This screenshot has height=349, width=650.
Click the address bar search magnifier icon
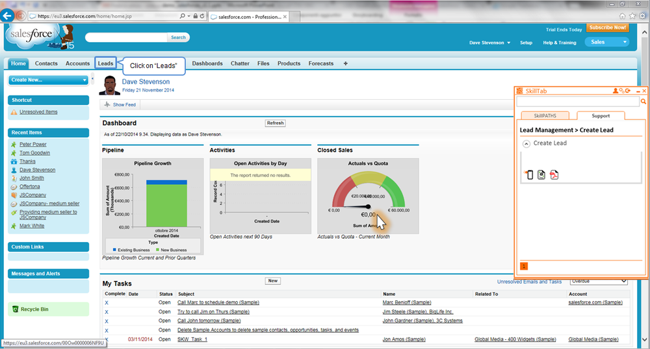[x=182, y=16]
